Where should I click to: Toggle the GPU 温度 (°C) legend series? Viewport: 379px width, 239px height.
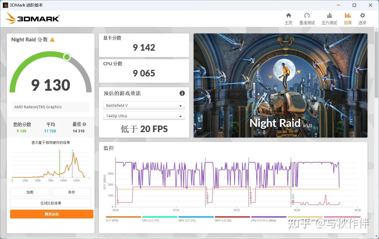(196, 219)
